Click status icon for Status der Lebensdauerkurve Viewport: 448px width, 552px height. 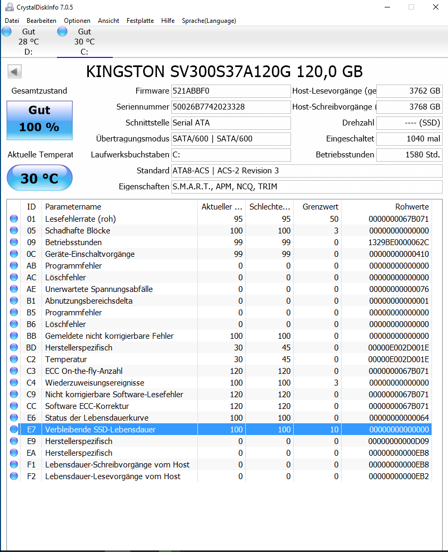click(x=14, y=417)
